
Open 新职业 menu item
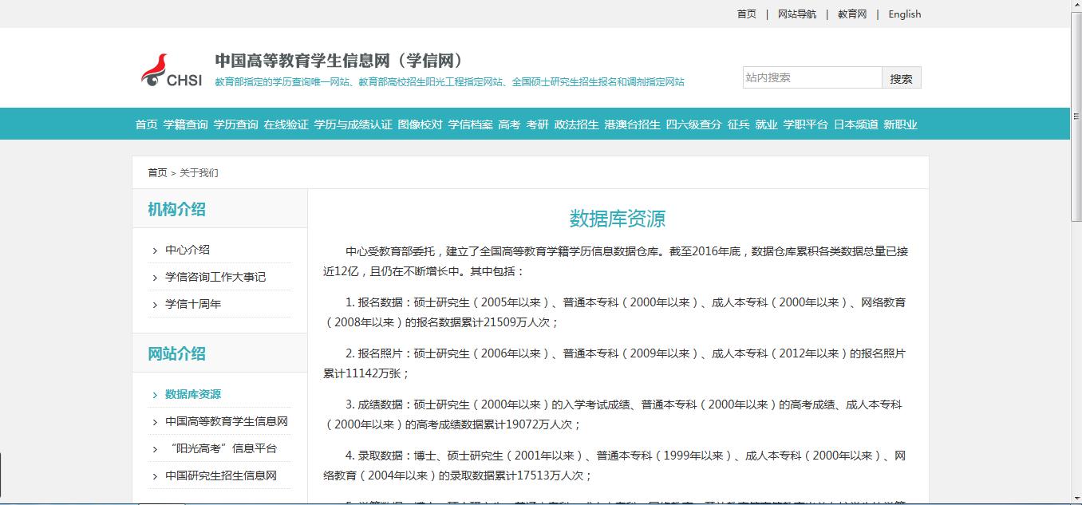coord(900,124)
